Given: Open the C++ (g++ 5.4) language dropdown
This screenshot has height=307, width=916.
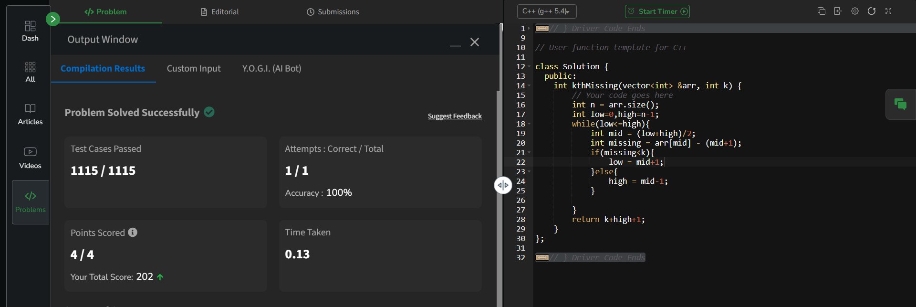Looking at the screenshot, I should click(x=546, y=11).
